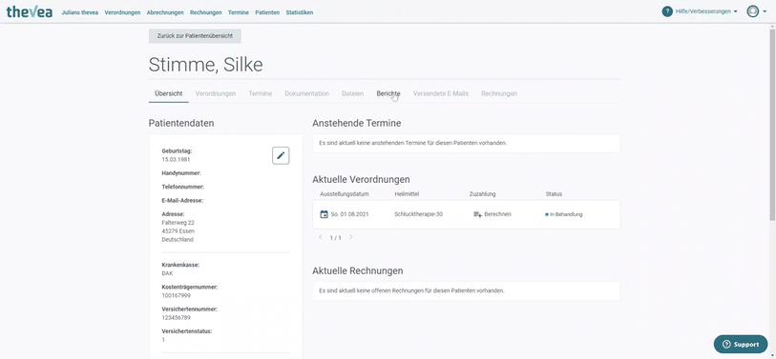This screenshot has width=776, height=359.
Task: Click the Ausstellungsdatum column header
Action: 345,194
